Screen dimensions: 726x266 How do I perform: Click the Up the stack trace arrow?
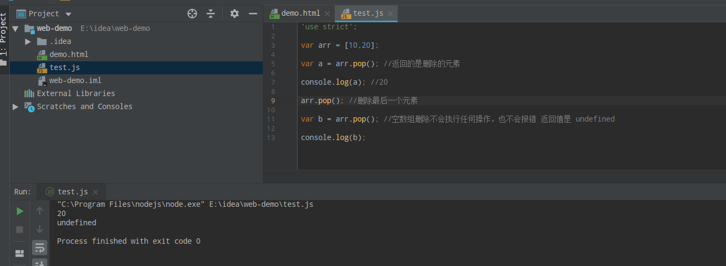(x=40, y=211)
